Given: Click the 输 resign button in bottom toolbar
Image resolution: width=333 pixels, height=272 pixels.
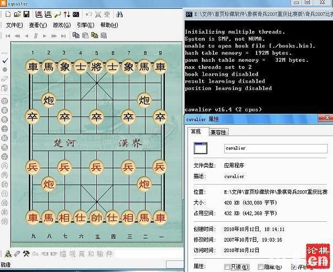Looking at the screenshot, I should [100, 254].
